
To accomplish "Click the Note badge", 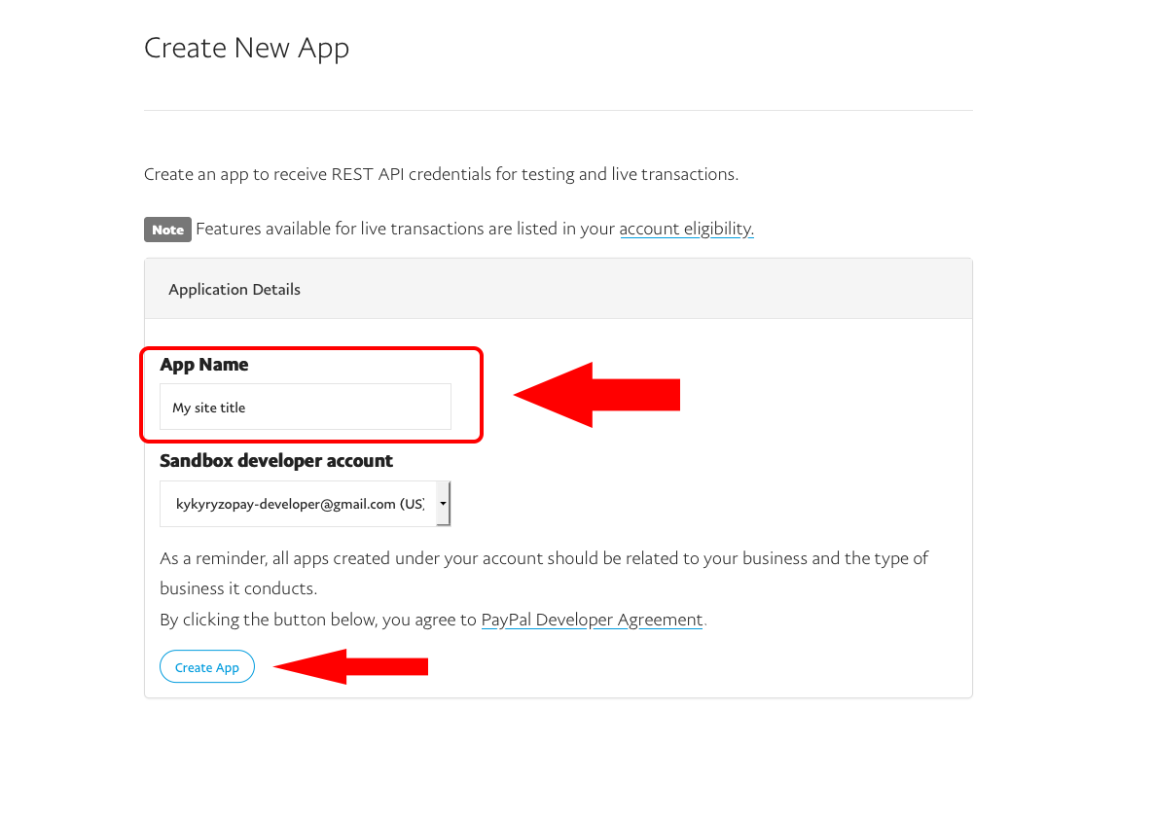I will (x=167, y=230).
